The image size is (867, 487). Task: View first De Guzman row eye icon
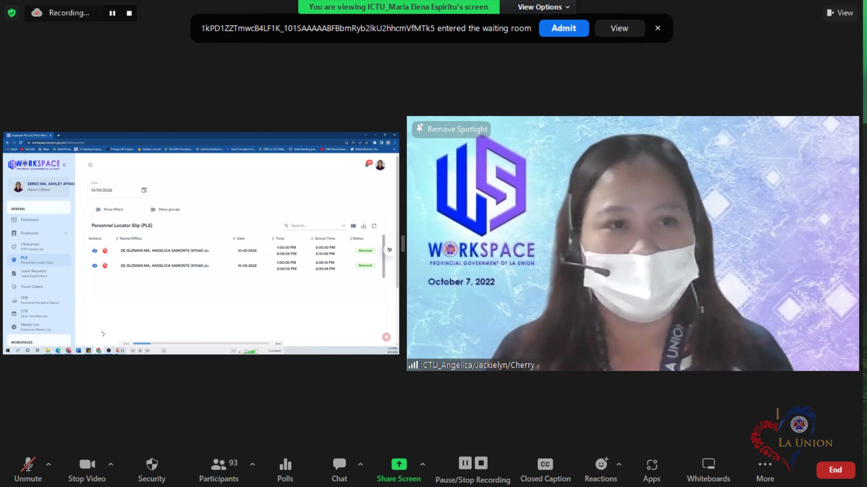pyautogui.click(x=94, y=251)
